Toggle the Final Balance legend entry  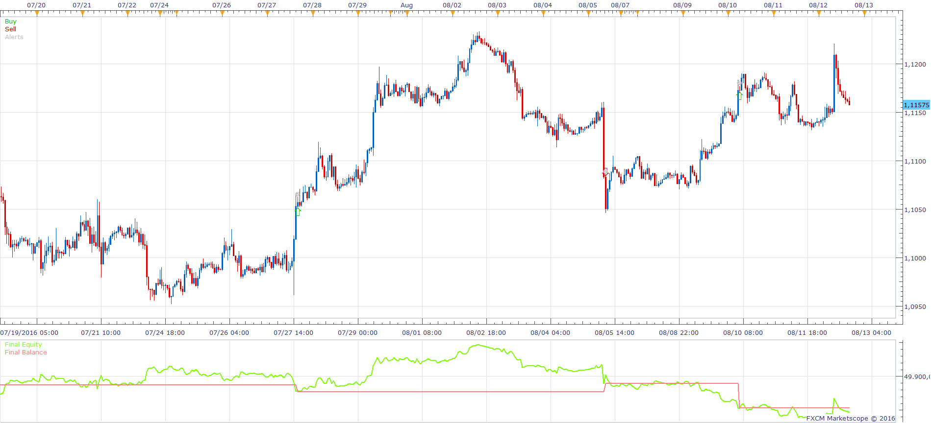pyautogui.click(x=26, y=352)
